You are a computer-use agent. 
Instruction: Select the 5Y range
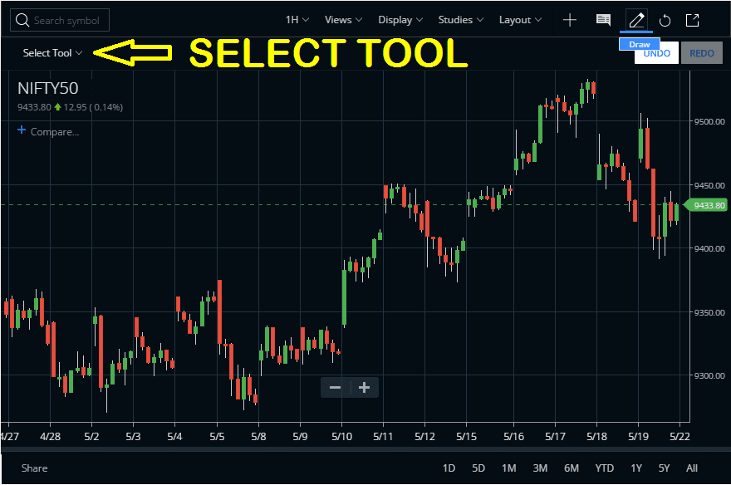664,468
